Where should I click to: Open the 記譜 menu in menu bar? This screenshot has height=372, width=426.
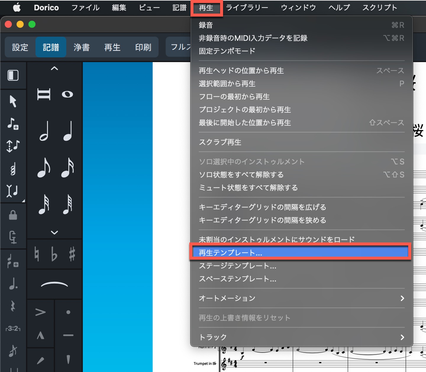click(180, 8)
